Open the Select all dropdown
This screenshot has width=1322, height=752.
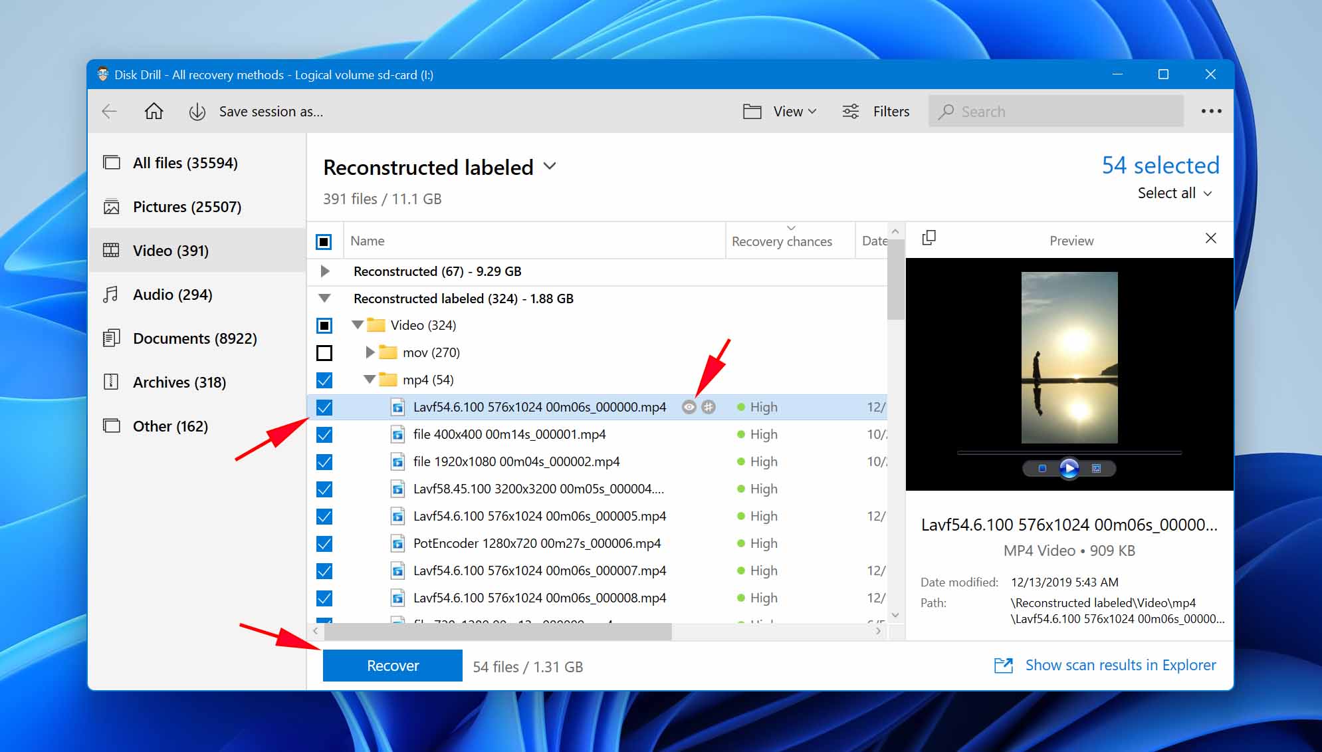(1175, 193)
